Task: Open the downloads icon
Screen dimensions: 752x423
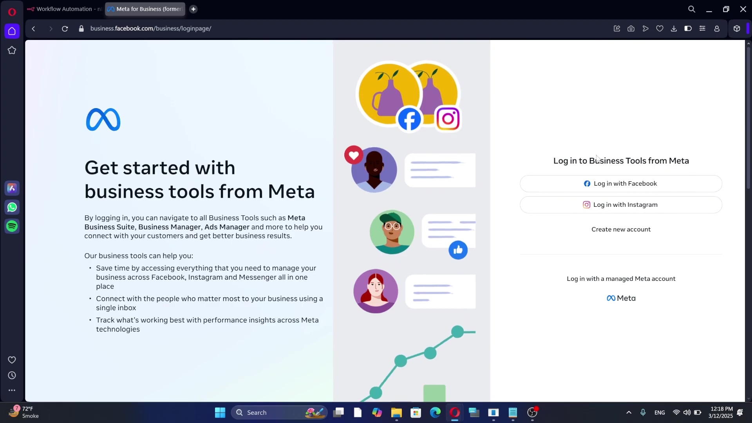Action: 674,29
